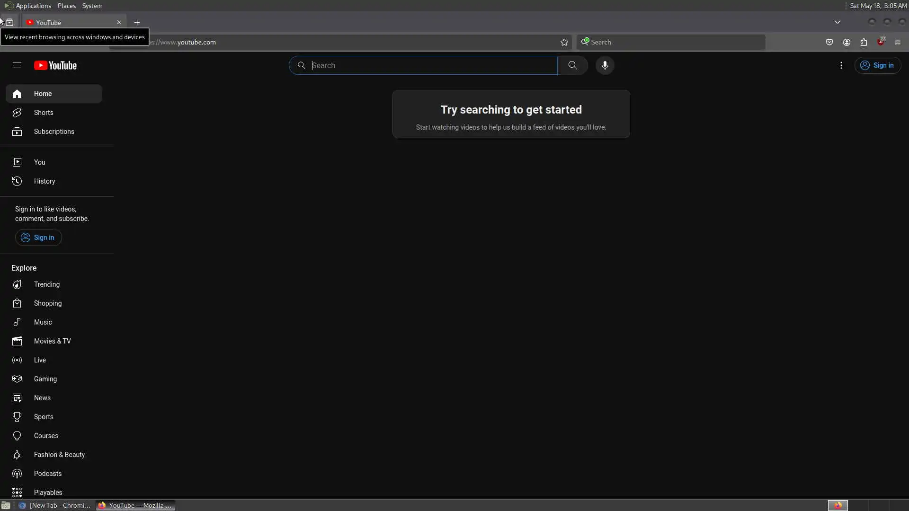The image size is (909, 511).
Task: Click the sidebar Sign in button
Action: (x=38, y=238)
